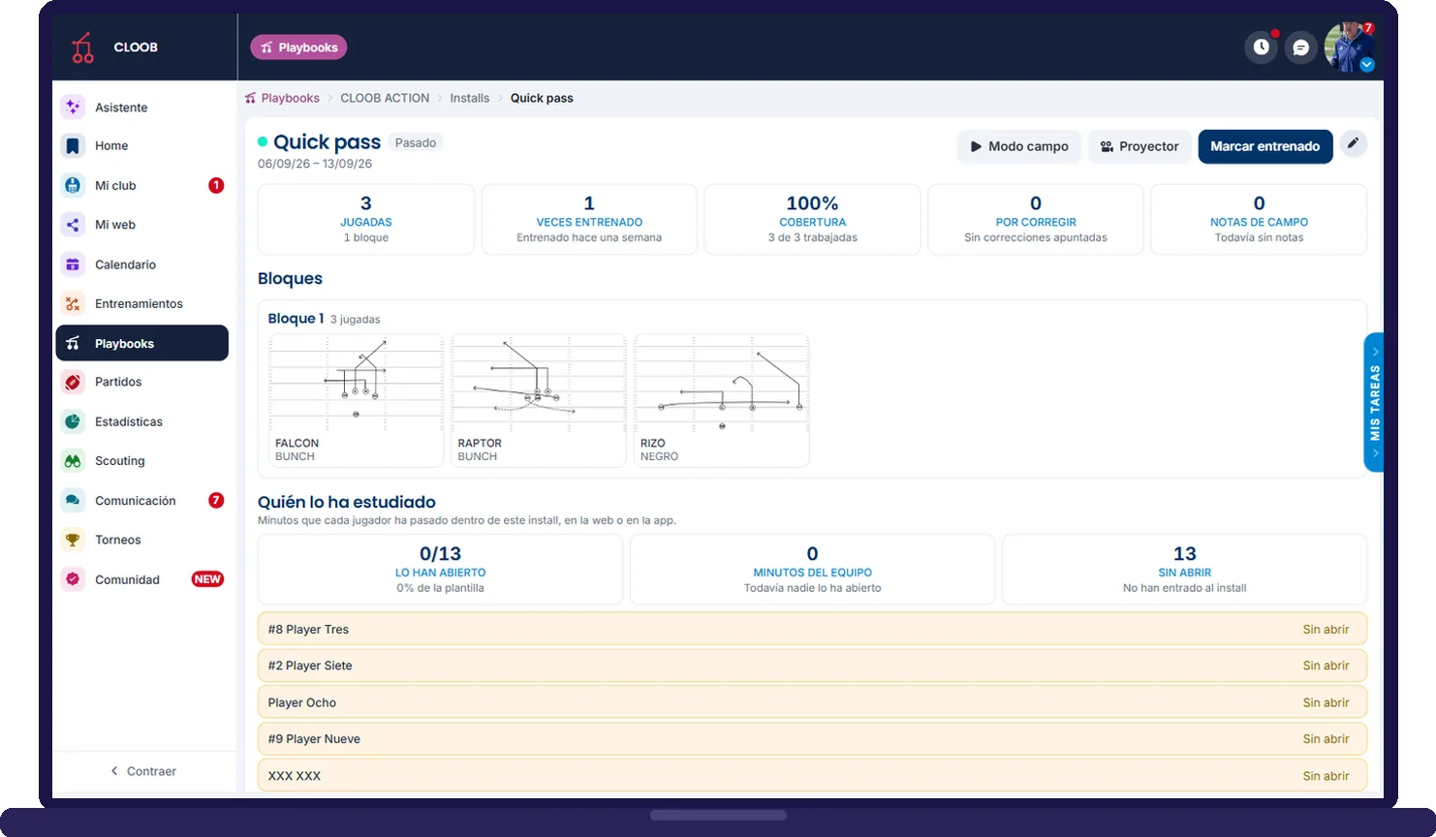Open the avatar dropdown arrow

click(x=1367, y=65)
